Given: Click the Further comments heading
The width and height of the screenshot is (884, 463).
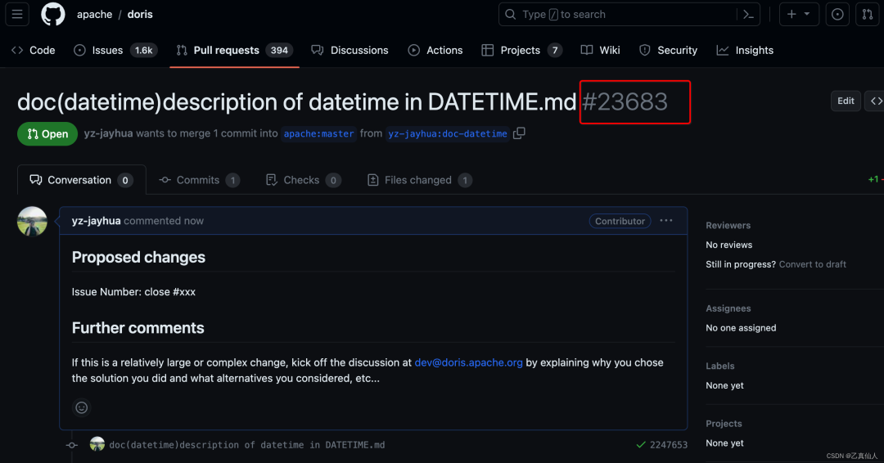Looking at the screenshot, I should pos(138,328).
